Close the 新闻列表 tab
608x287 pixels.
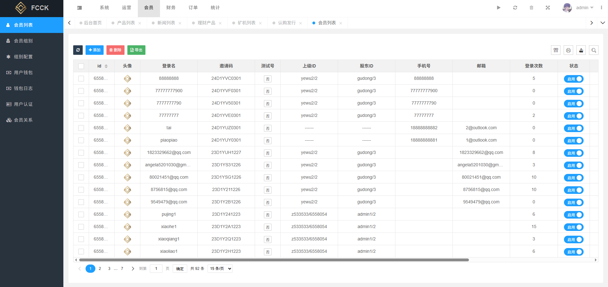(180, 23)
